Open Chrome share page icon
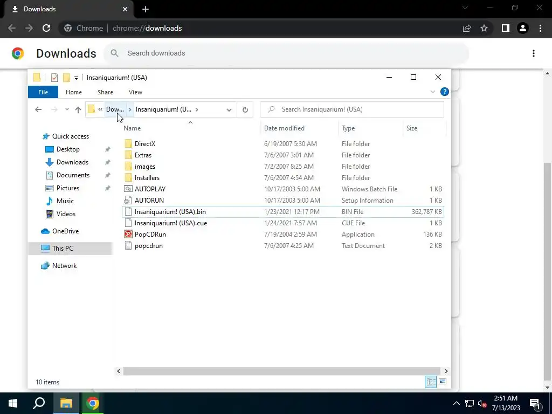The image size is (552, 414). [x=467, y=28]
